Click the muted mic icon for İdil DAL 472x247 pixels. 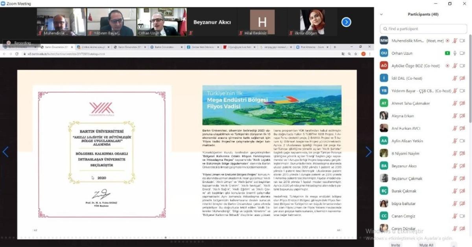coord(455,78)
